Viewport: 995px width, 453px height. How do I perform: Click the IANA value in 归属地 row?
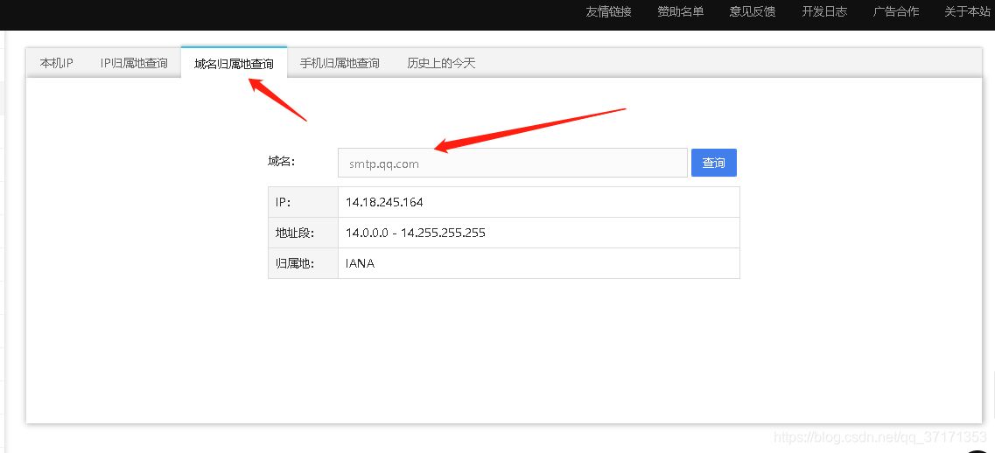point(360,263)
